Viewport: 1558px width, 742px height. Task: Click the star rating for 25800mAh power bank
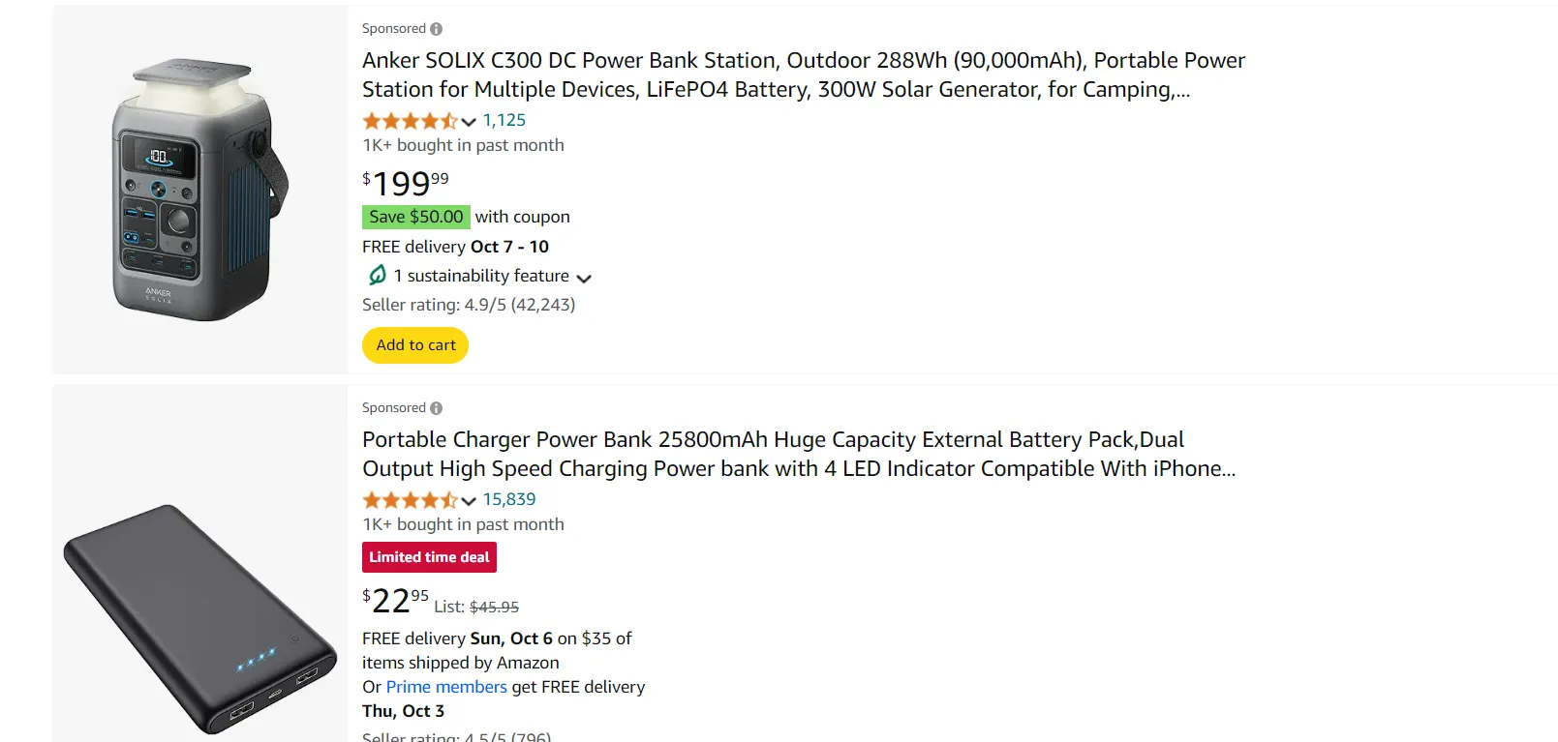(x=410, y=500)
